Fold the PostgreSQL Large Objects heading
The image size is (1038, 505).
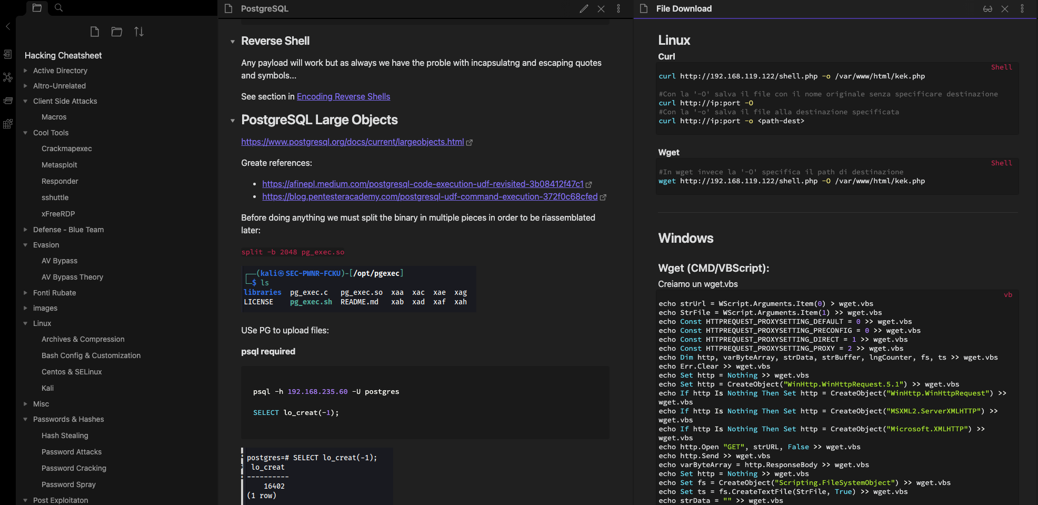point(233,121)
